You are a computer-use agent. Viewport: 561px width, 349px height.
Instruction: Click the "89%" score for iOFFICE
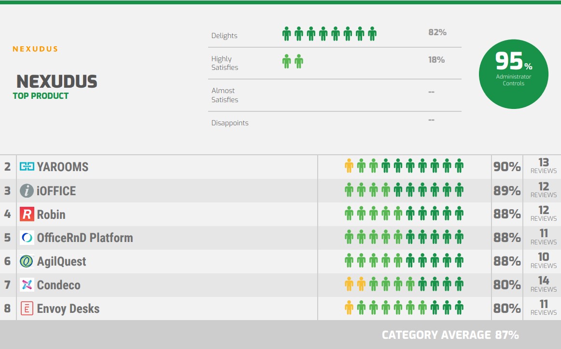click(507, 190)
